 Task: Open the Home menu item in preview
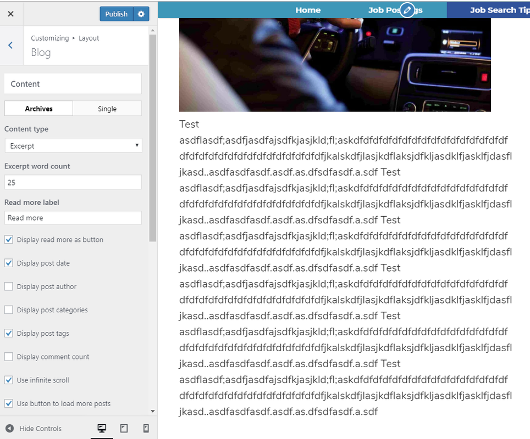pos(308,10)
